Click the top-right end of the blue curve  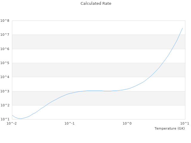[x=182, y=28]
